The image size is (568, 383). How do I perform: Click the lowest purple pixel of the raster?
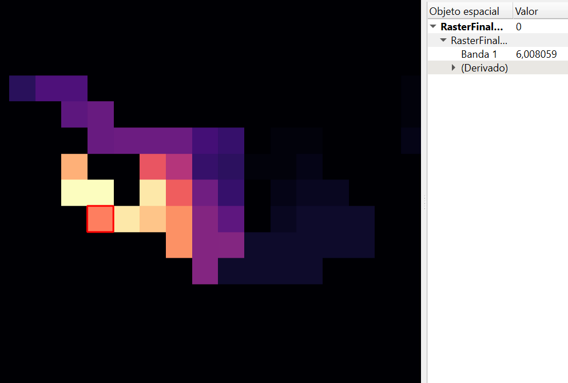pos(205,271)
